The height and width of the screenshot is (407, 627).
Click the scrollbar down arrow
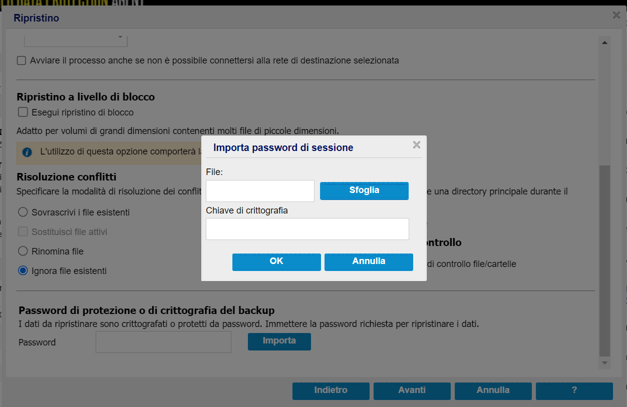(604, 362)
